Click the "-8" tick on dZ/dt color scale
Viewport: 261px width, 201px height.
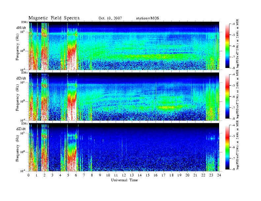234,169
